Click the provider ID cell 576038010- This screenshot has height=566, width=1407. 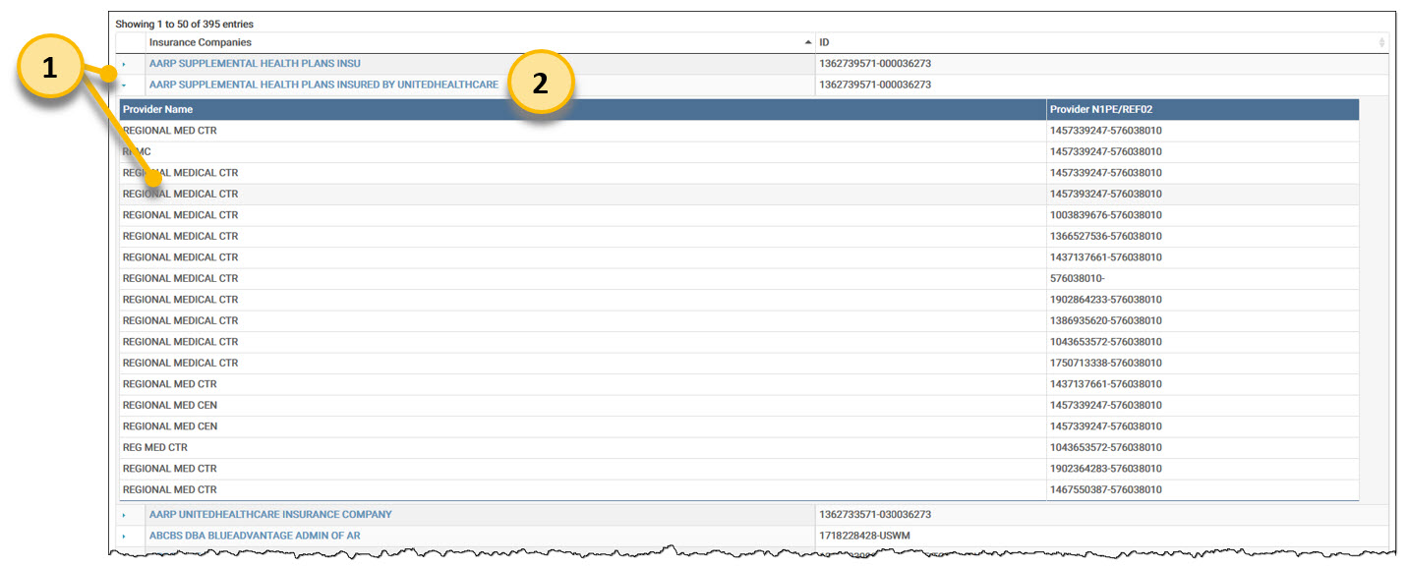tap(1078, 278)
